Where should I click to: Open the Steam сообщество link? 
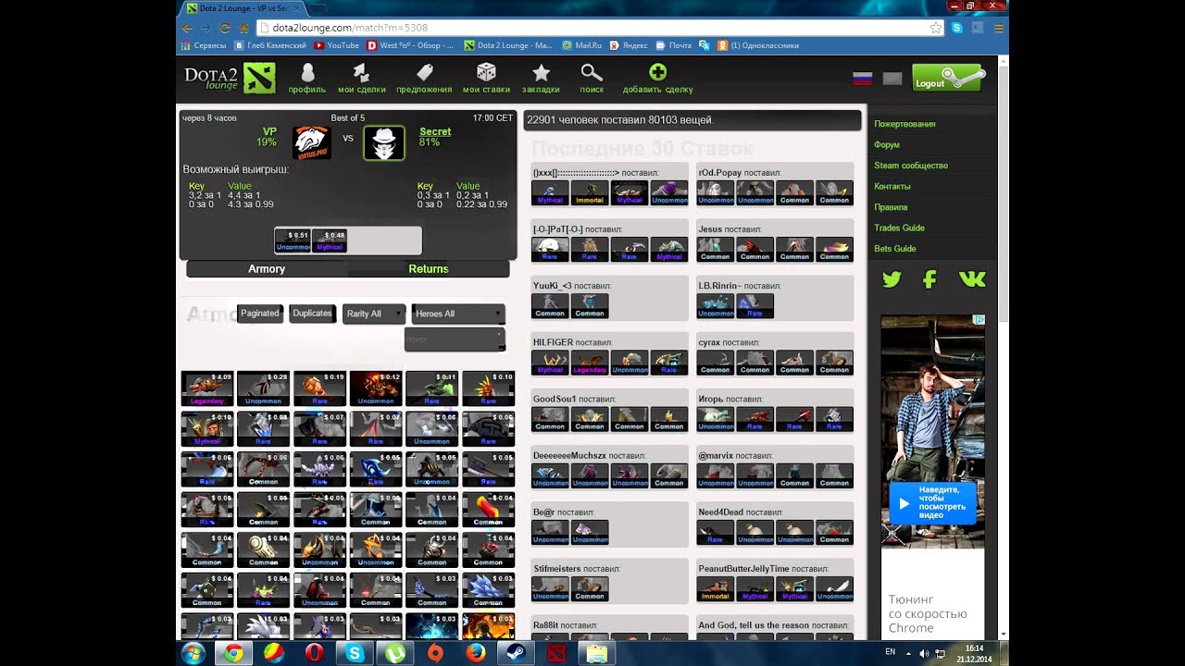(911, 166)
